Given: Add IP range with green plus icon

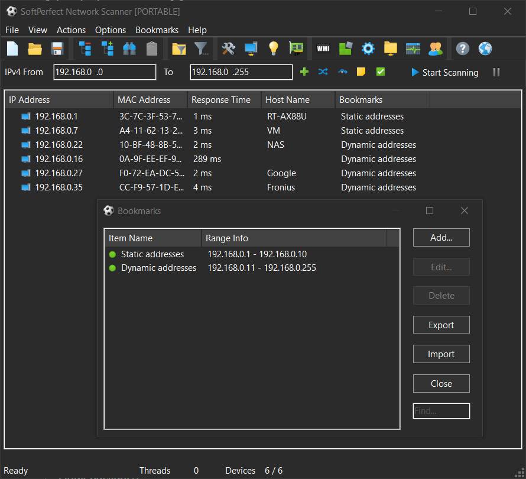Looking at the screenshot, I should 304,72.
